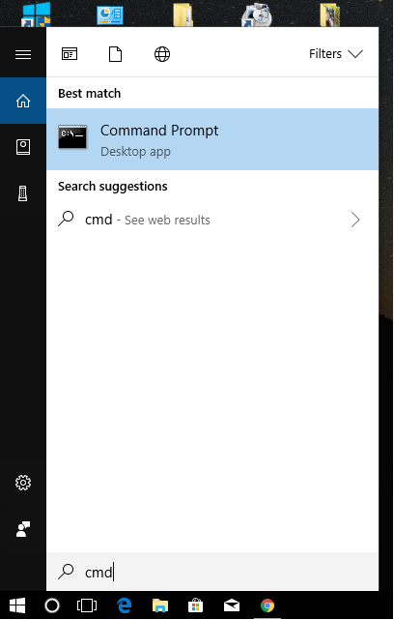Filter results by Apps icon

(70, 54)
